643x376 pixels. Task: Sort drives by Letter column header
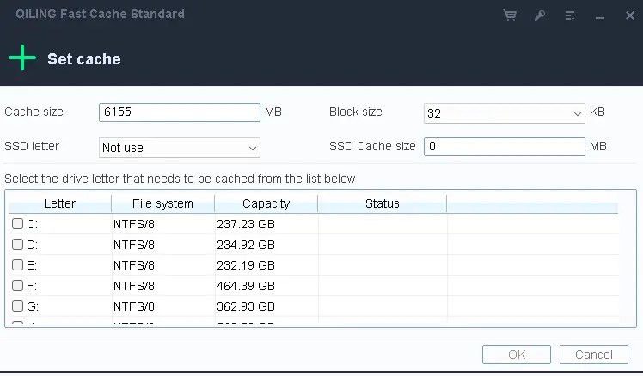[59, 203]
